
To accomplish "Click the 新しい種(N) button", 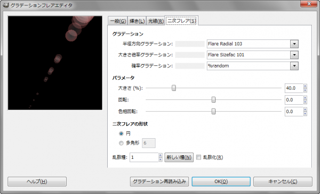I will coord(179,157).
